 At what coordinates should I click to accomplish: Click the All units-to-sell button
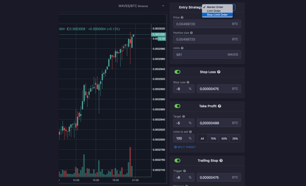click(202, 138)
